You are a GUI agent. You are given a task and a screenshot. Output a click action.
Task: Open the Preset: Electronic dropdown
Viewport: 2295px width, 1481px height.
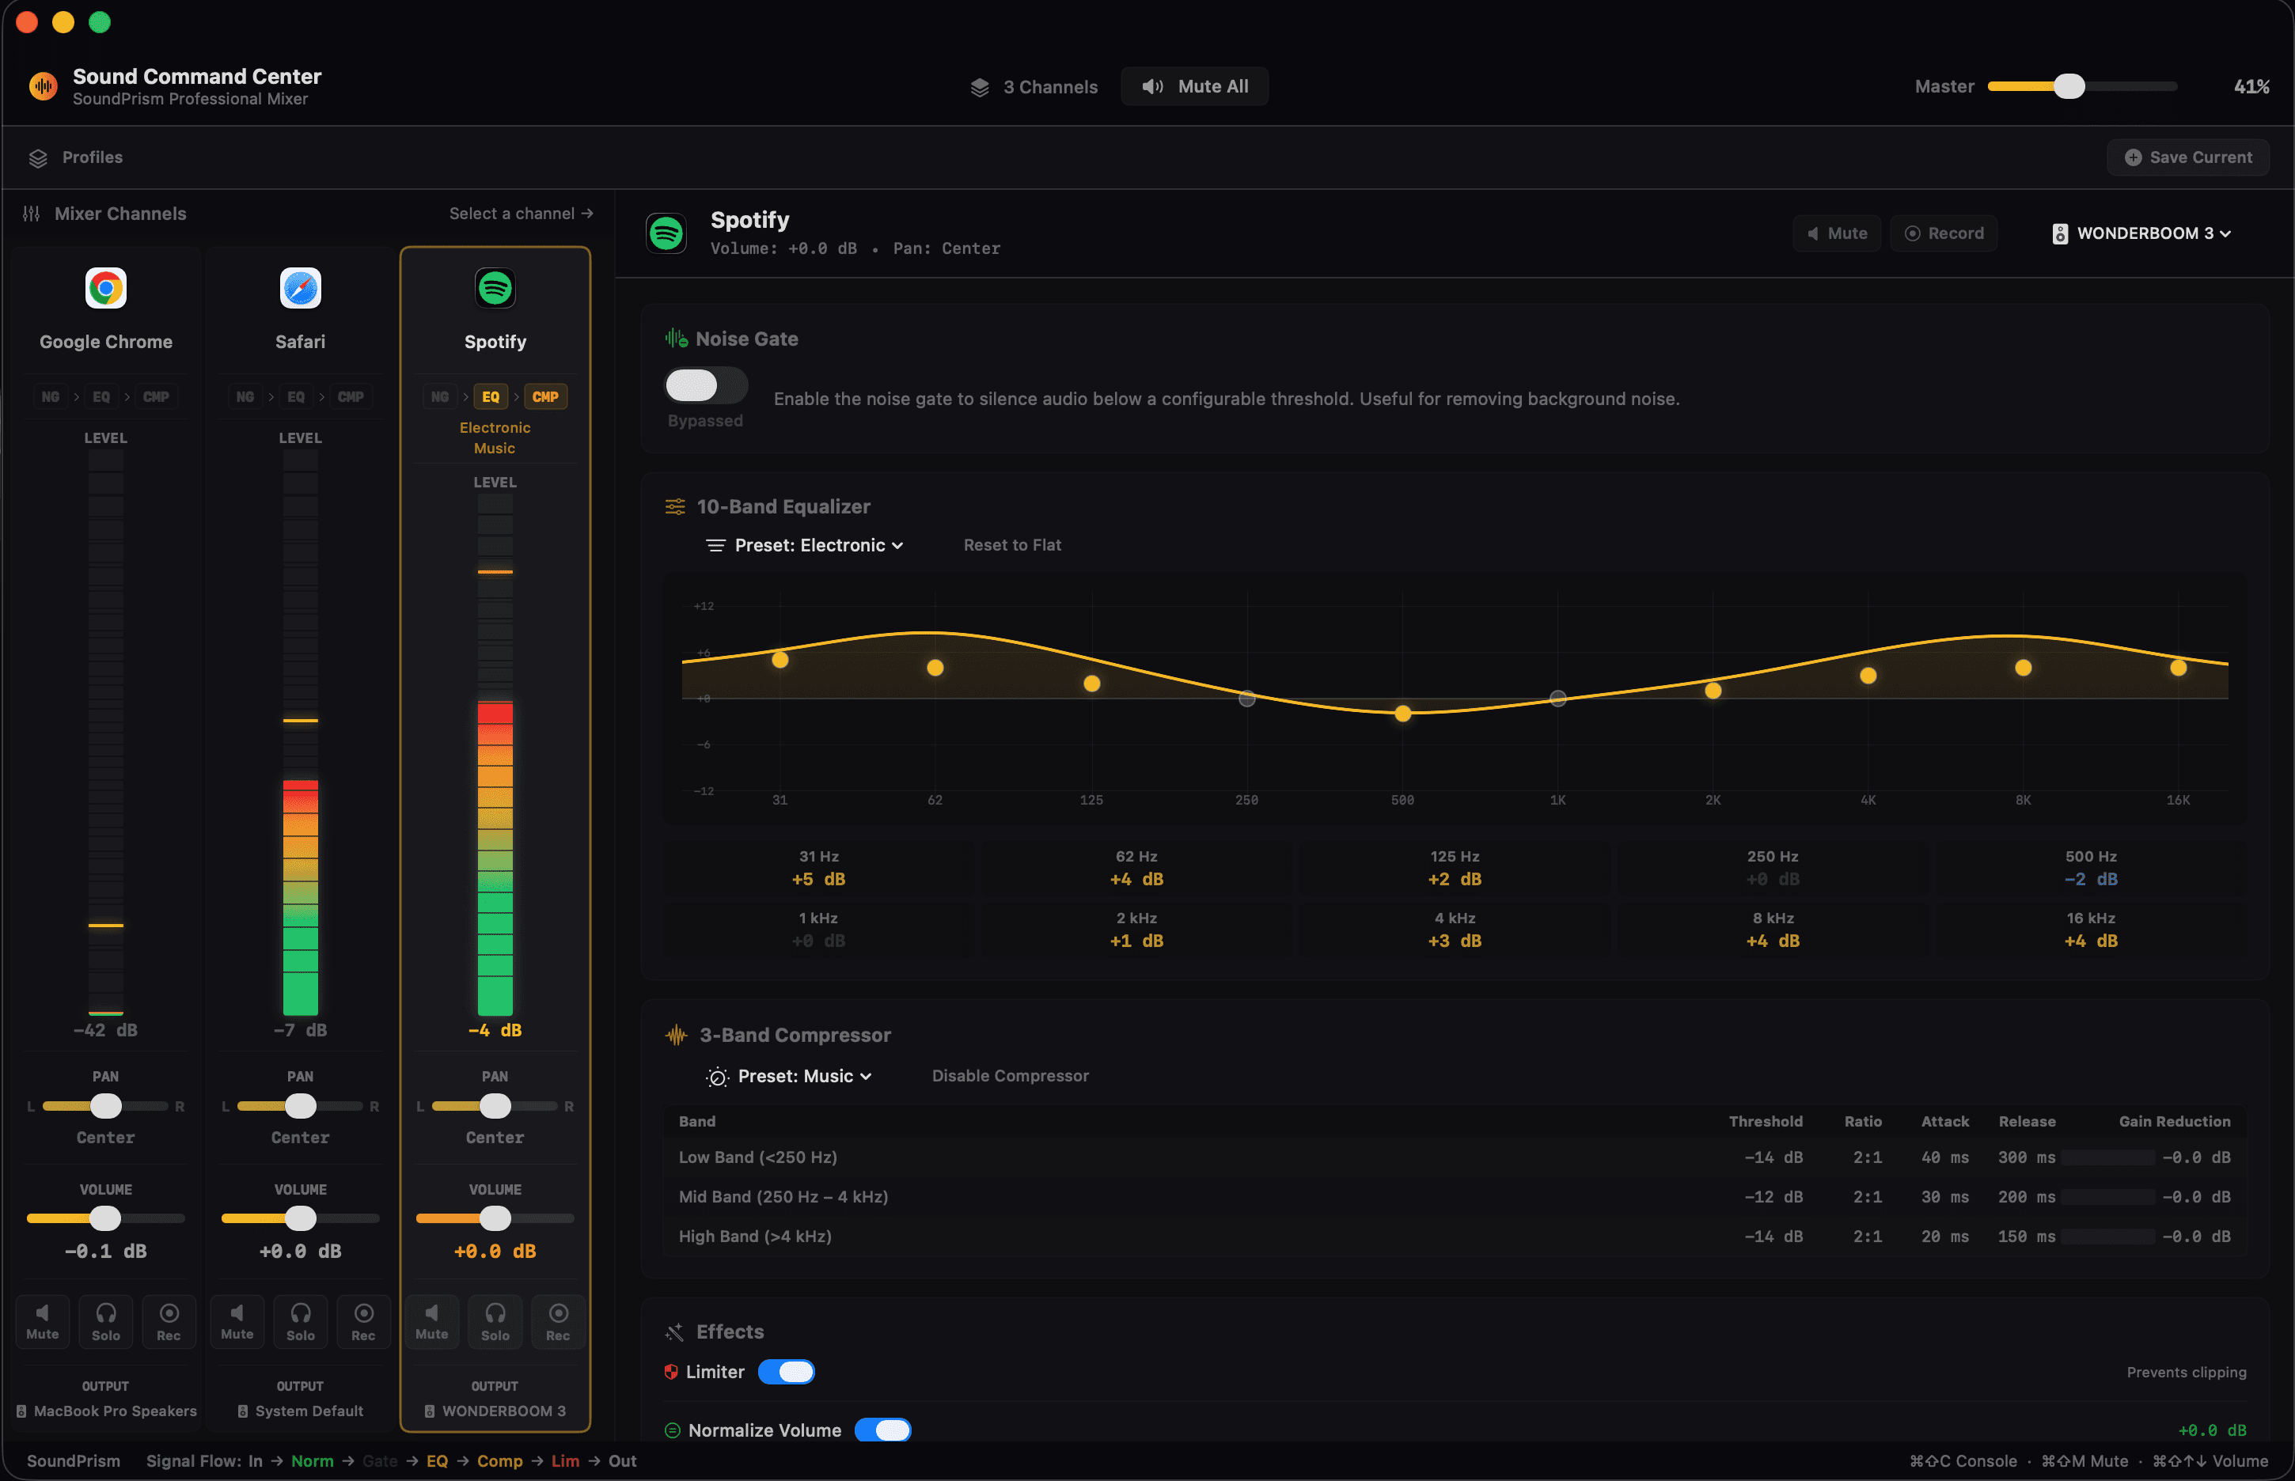coord(805,544)
